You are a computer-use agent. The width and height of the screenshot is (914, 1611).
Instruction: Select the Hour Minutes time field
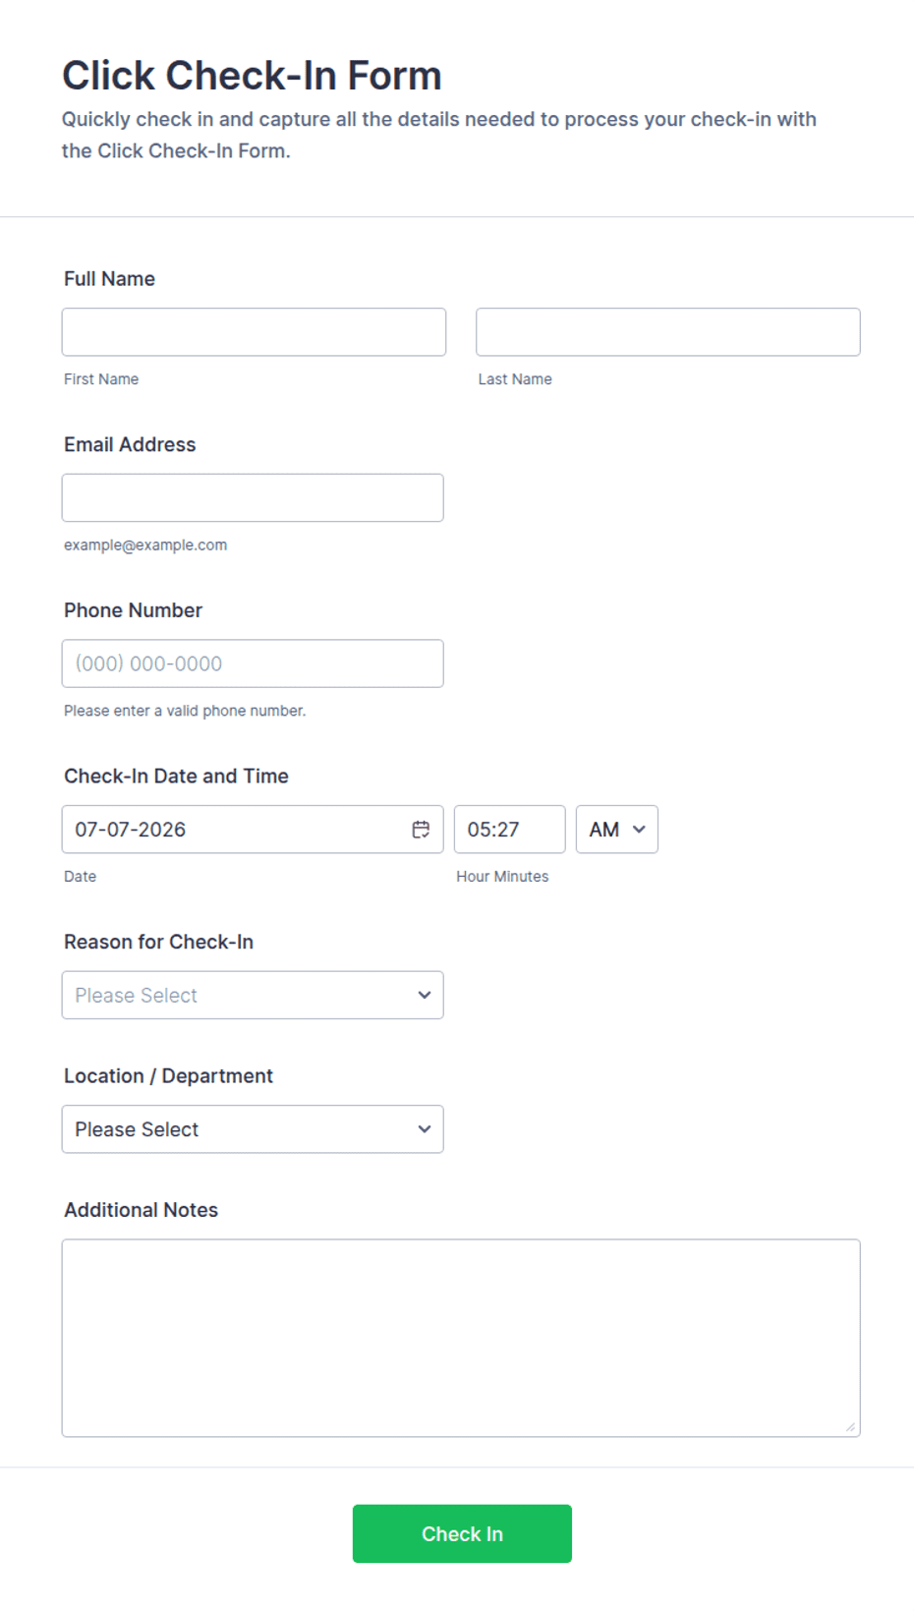point(510,830)
